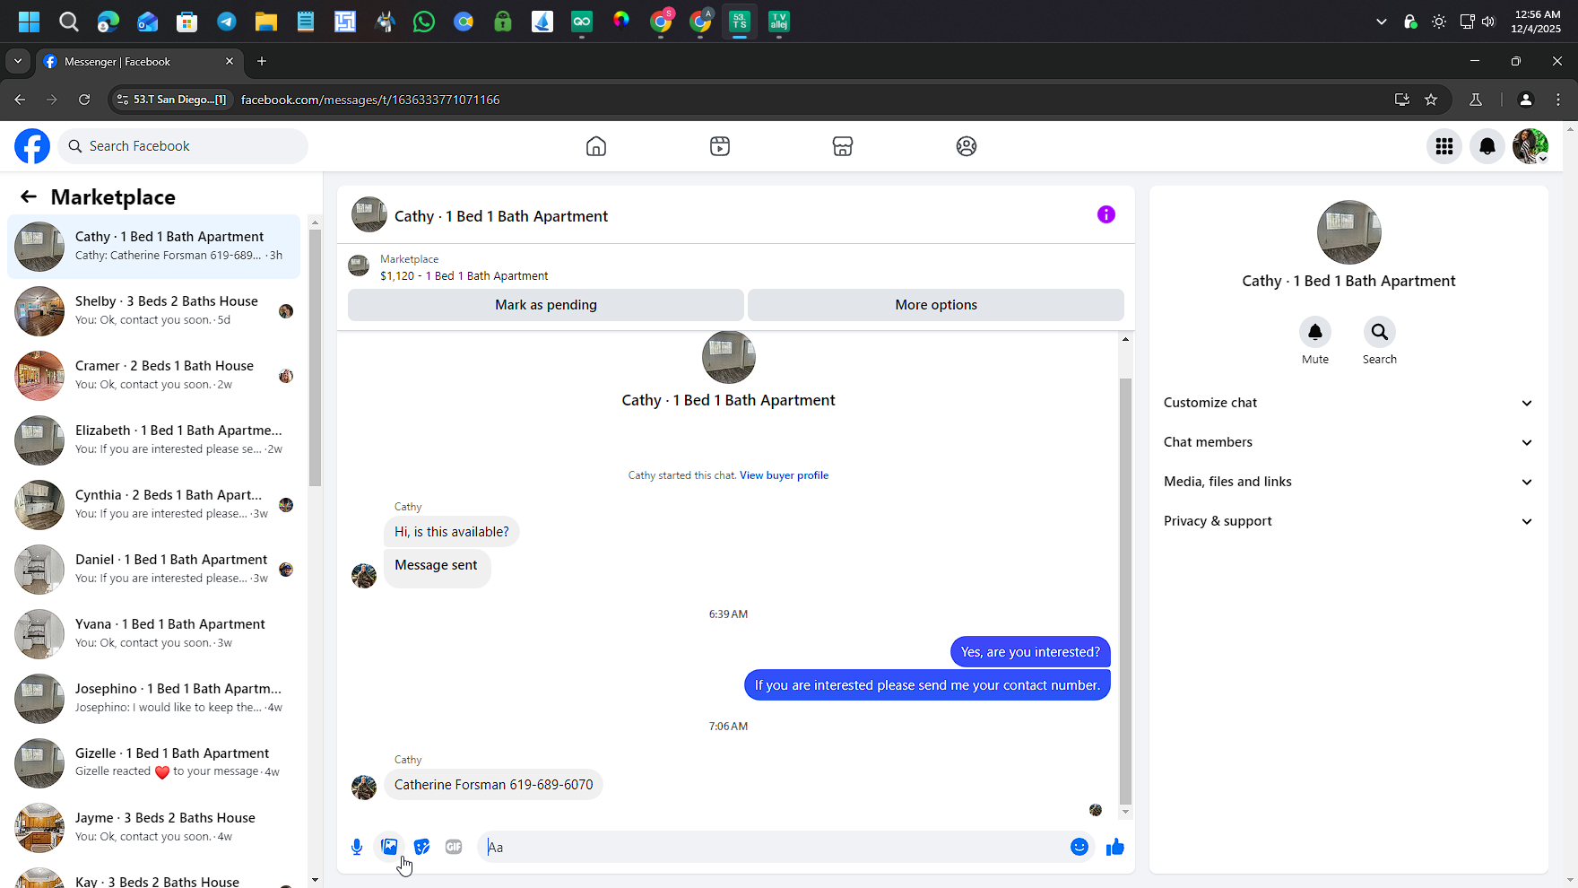Open View buyer profile link
1578x888 pixels.
pos(784,475)
